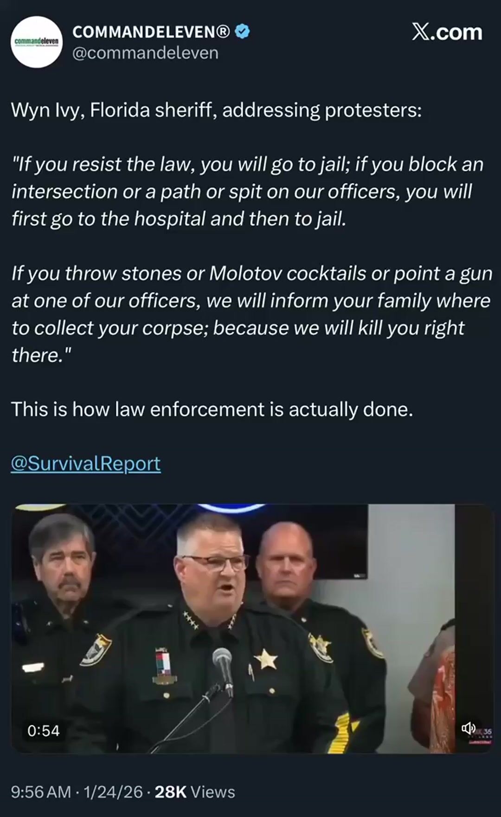Click the X.com logo

(x=447, y=32)
